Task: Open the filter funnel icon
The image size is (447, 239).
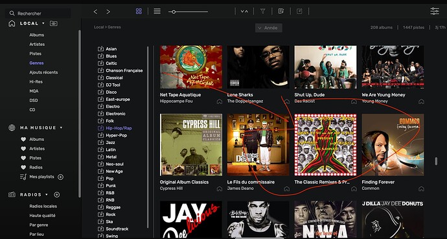Action: [x=262, y=12]
